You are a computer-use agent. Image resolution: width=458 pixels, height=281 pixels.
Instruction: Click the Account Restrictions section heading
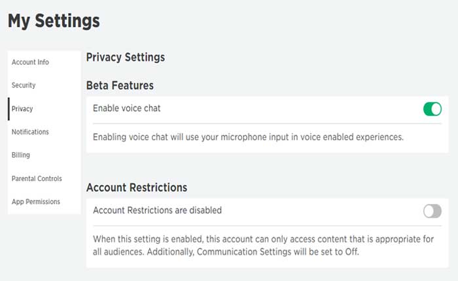[x=137, y=188]
